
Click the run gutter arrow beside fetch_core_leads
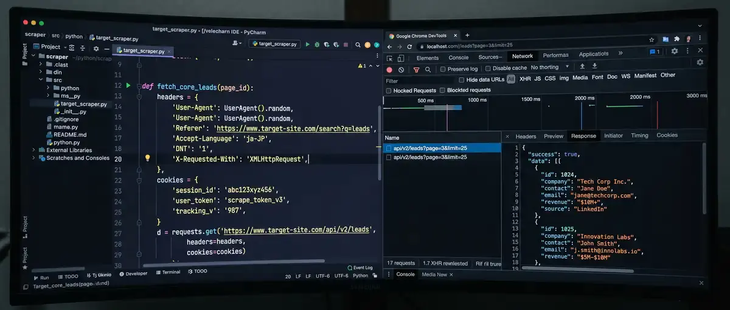(x=128, y=86)
